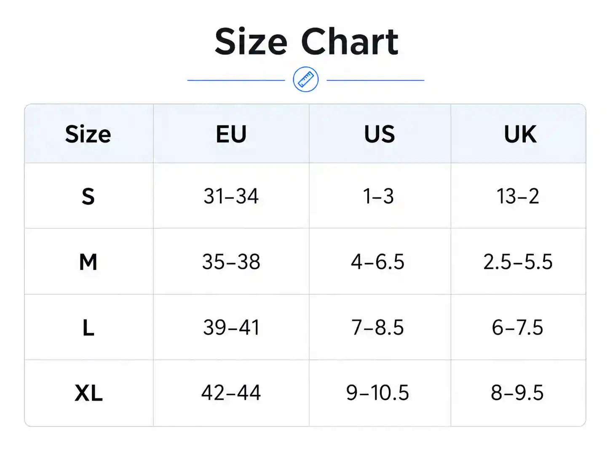Screen dimensions: 610x457
Task: Click the M size row label
Action: (x=88, y=262)
